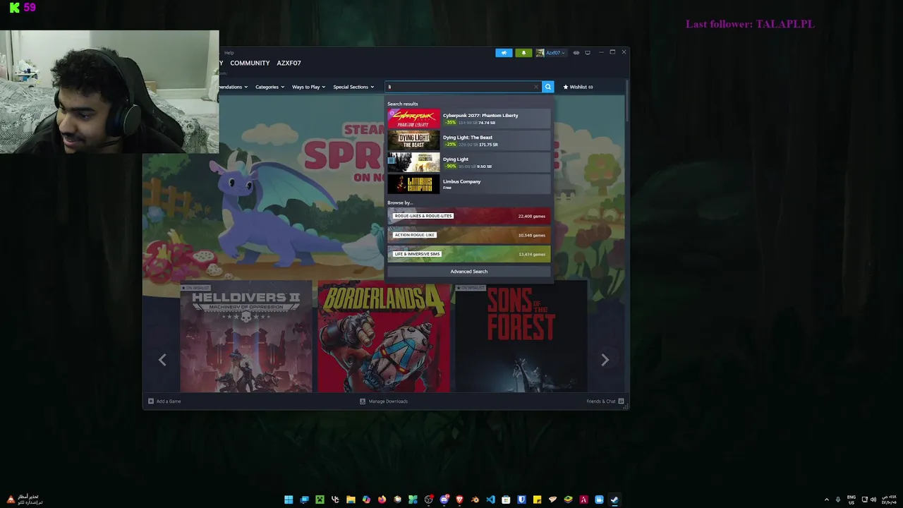903x508 pixels.
Task: Switch the ENG US input language
Action: [x=852, y=500]
